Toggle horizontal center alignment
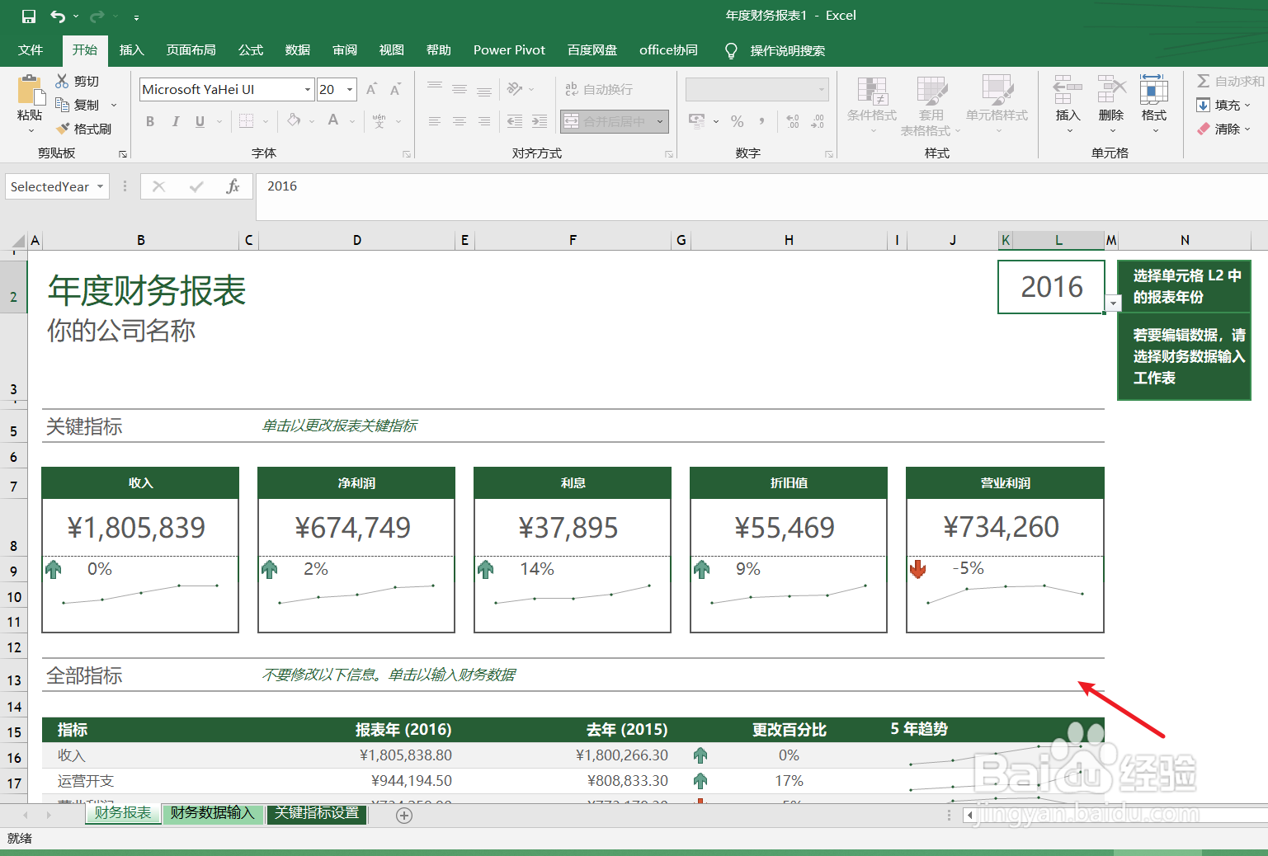 460,121
